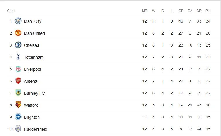Click the MP column header
The height and width of the screenshot is (136, 221).
tap(144, 11)
